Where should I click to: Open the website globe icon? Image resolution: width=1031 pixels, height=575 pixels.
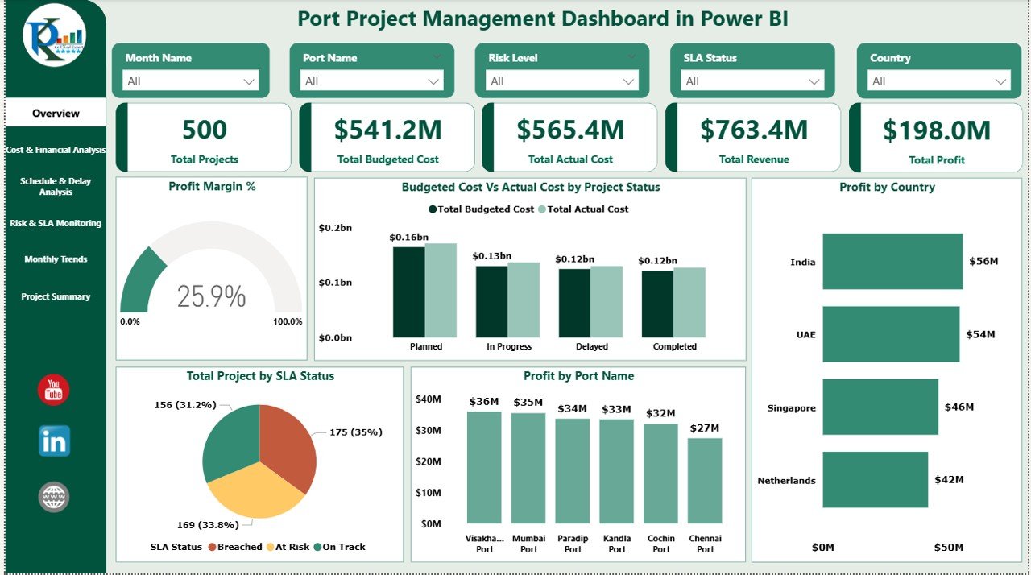pyautogui.click(x=52, y=496)
